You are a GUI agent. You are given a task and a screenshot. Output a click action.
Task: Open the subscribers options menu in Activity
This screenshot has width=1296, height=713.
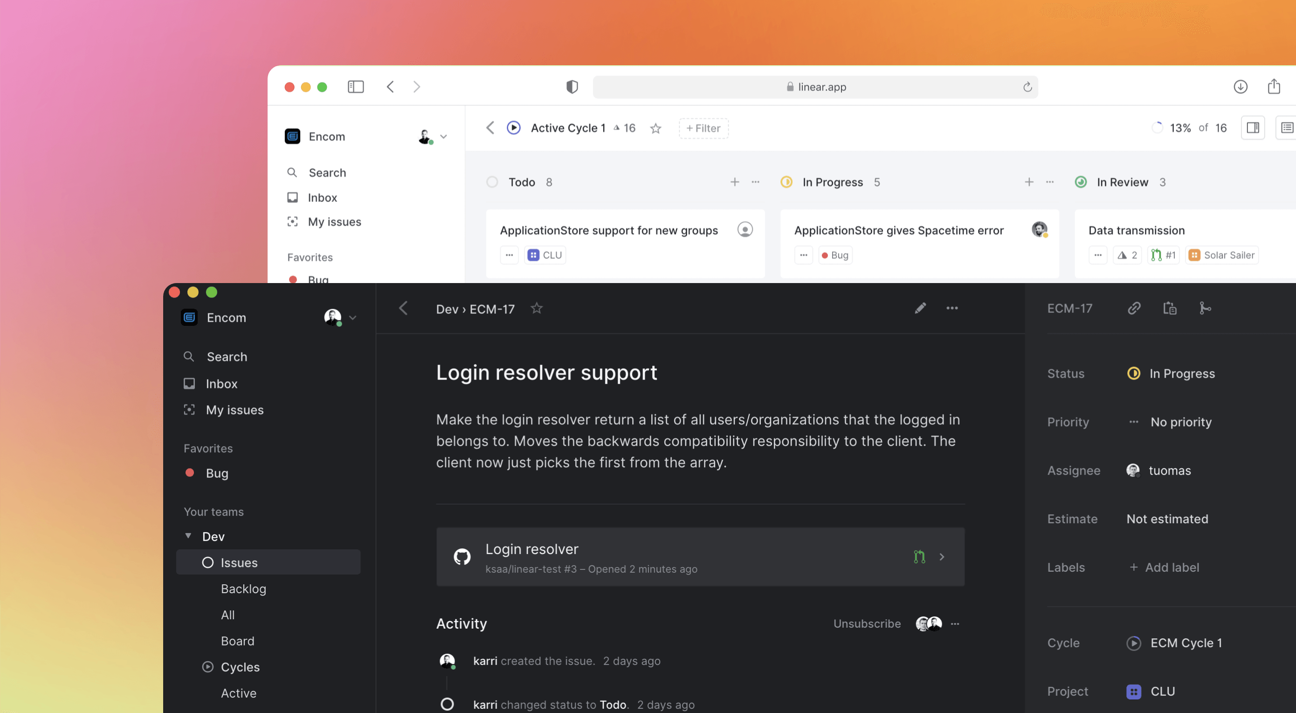(x=955, y=624)
